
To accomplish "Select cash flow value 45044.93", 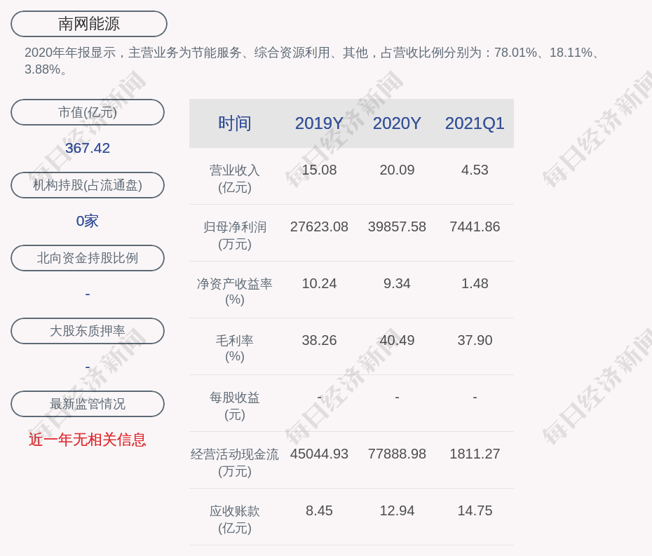I will [x=319, y=454].
